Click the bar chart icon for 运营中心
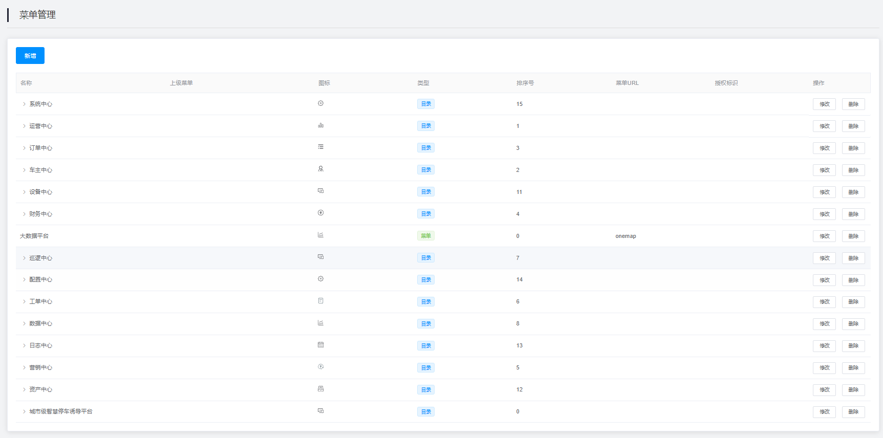 pyautogui.click(x=320, y=125)
